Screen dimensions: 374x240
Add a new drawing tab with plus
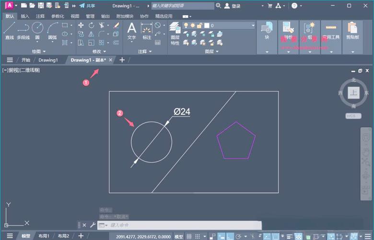(122, 60)
